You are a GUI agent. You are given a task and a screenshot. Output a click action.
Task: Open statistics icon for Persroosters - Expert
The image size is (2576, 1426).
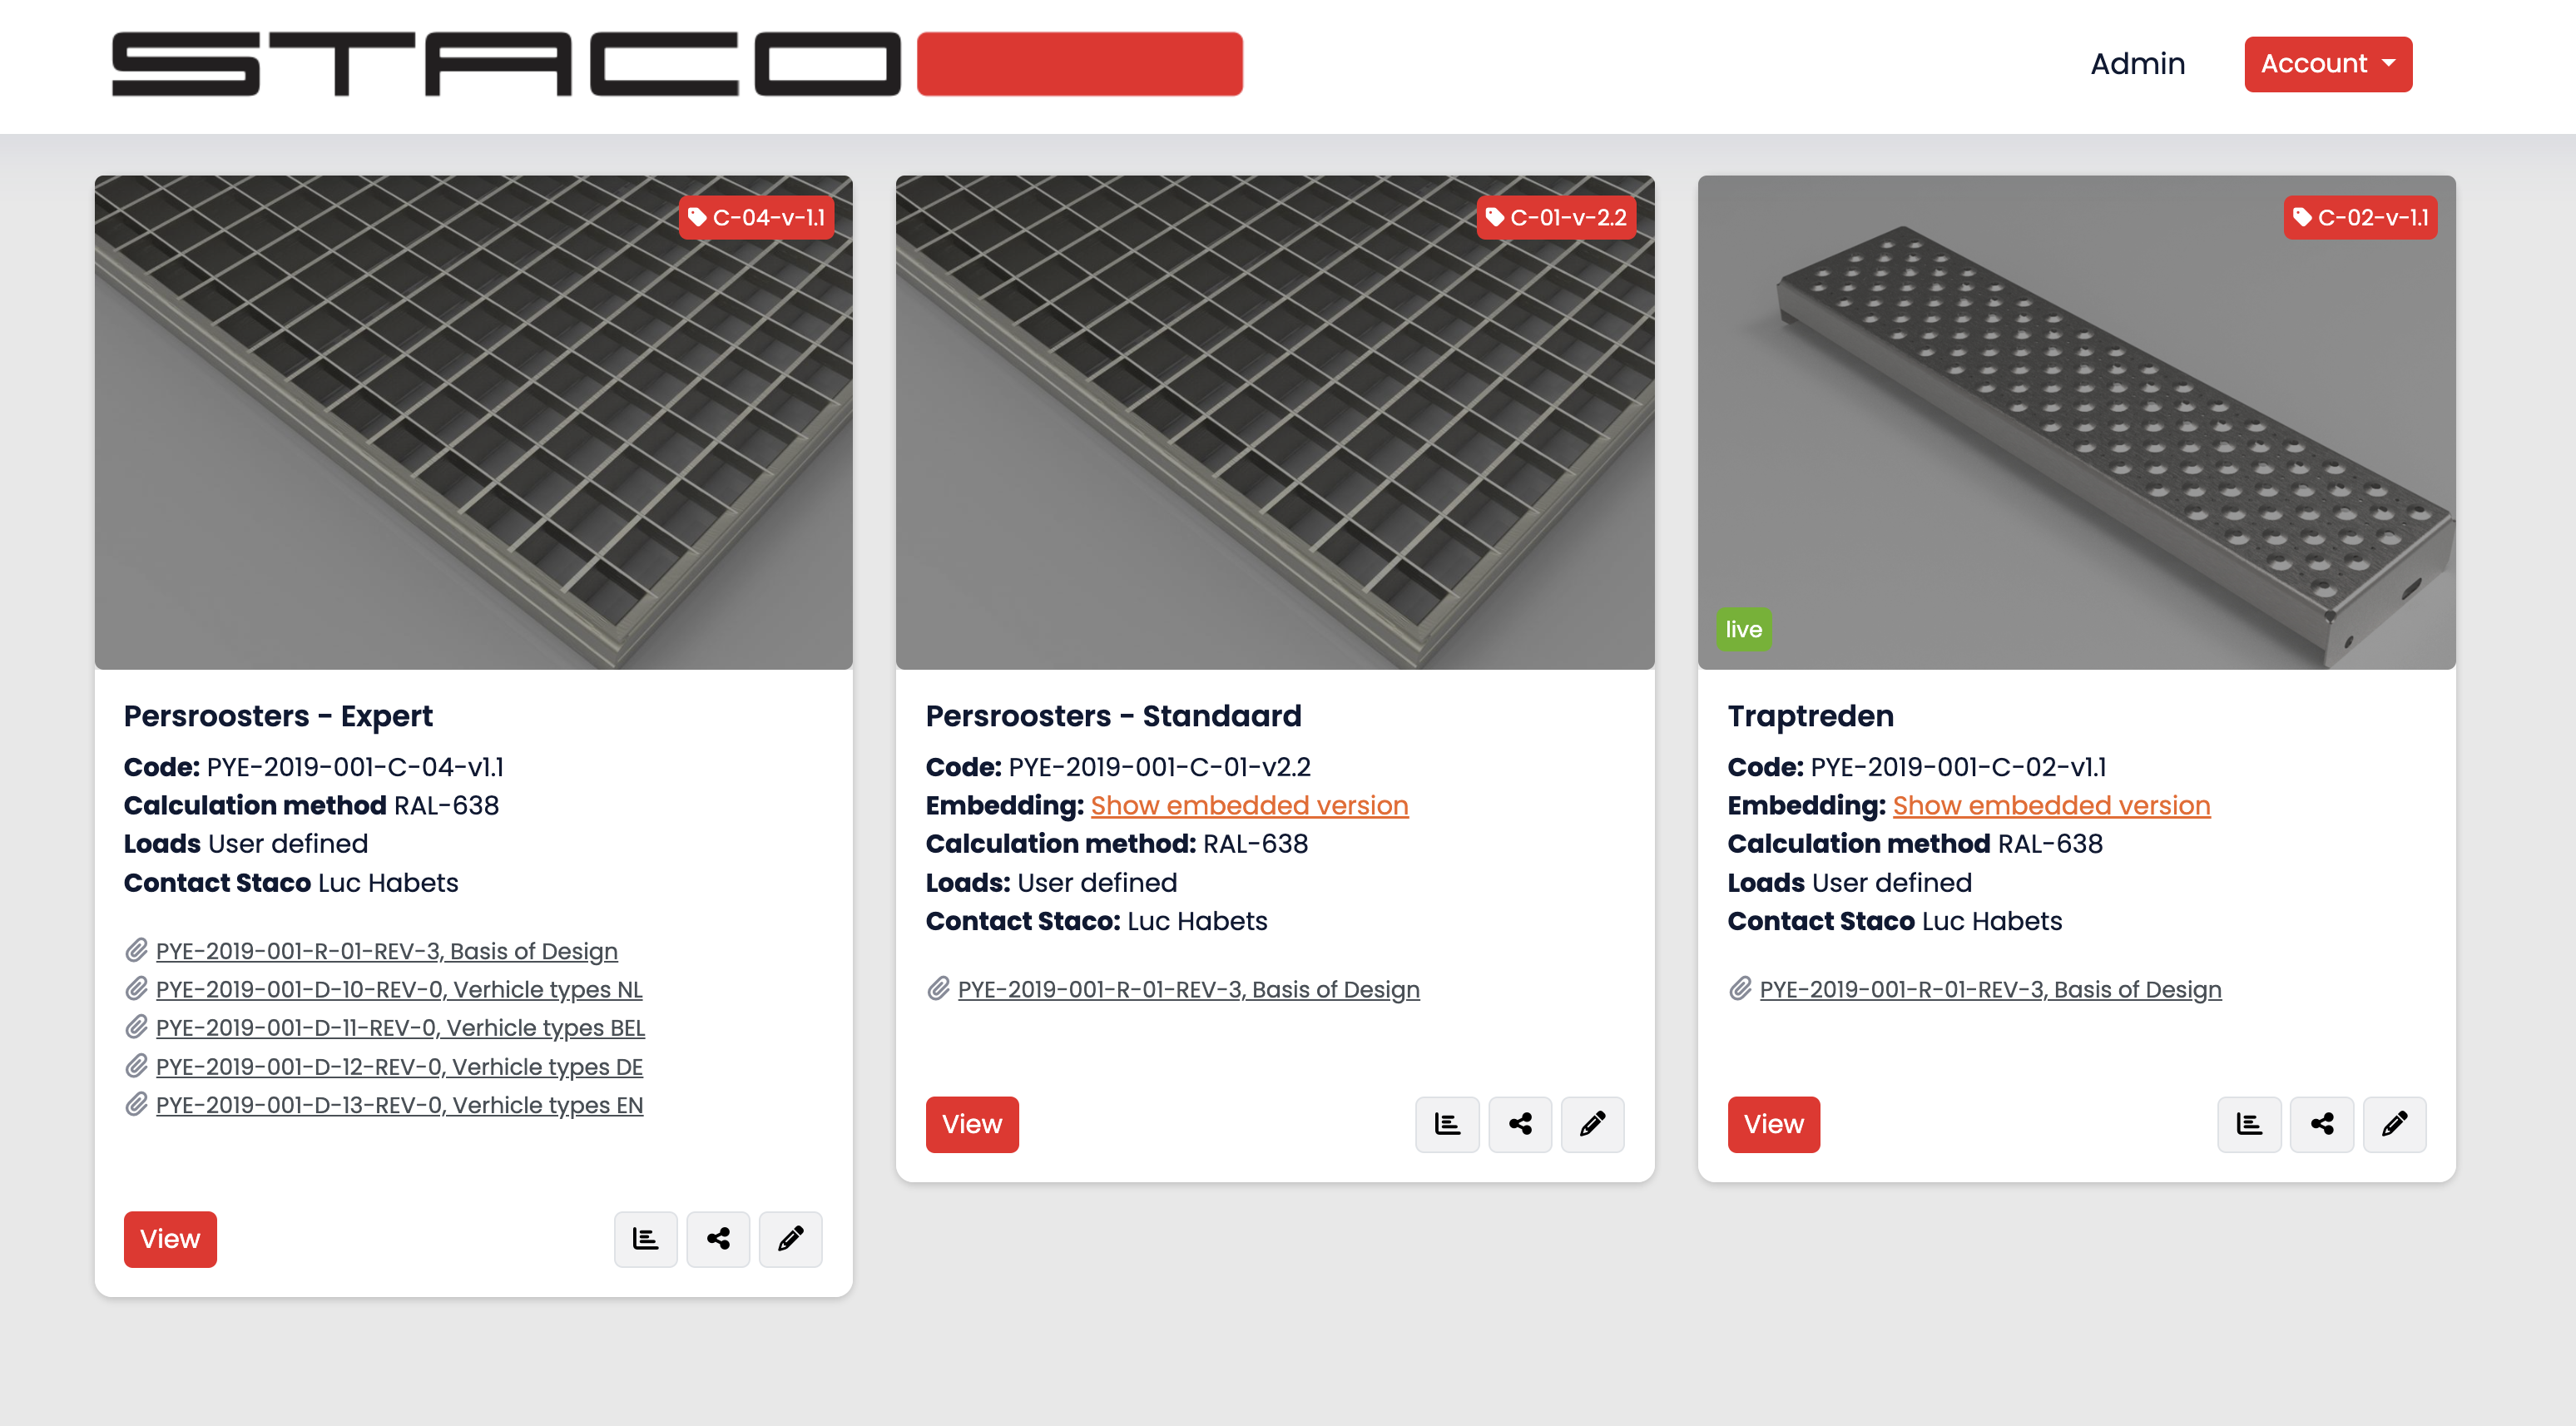645,1239
